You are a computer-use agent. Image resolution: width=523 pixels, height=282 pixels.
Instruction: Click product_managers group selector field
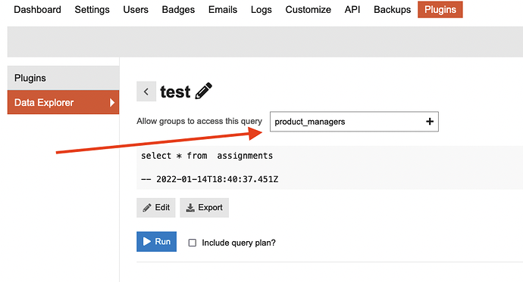[x=354, y=122]
